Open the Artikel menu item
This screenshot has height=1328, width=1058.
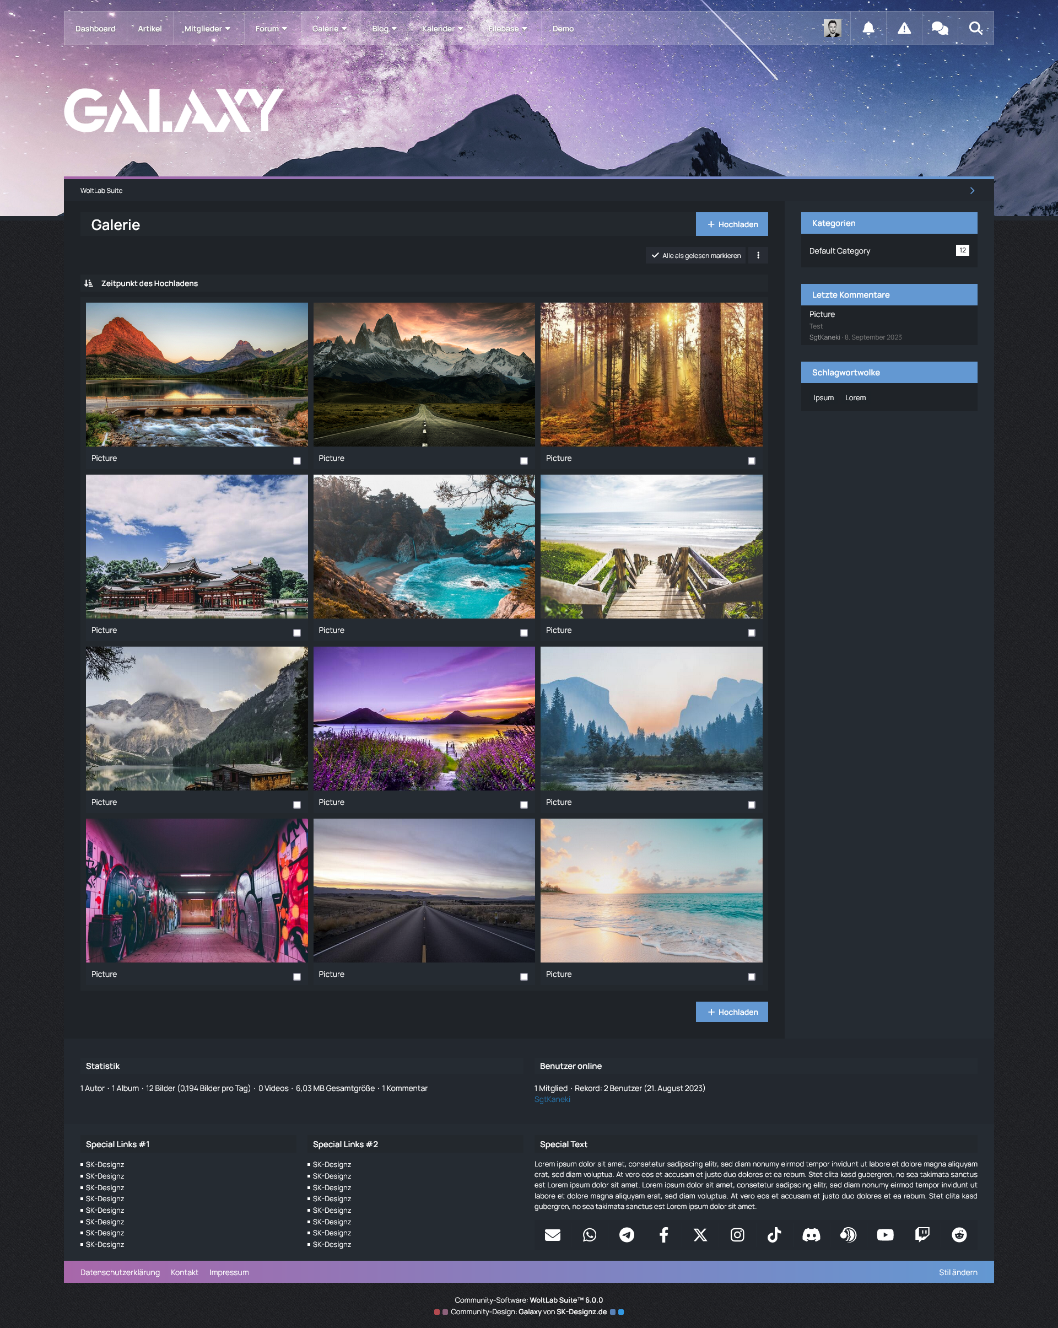(x=150, y=29)
